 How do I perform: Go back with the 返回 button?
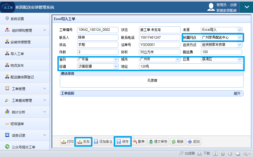point(193,142)
